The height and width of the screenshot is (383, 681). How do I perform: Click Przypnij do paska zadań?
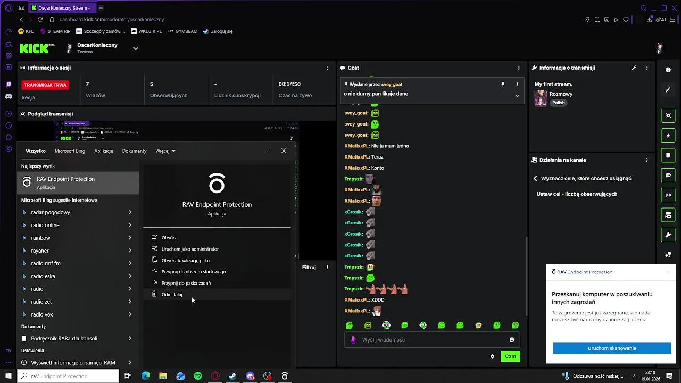[x=186, y=284]
